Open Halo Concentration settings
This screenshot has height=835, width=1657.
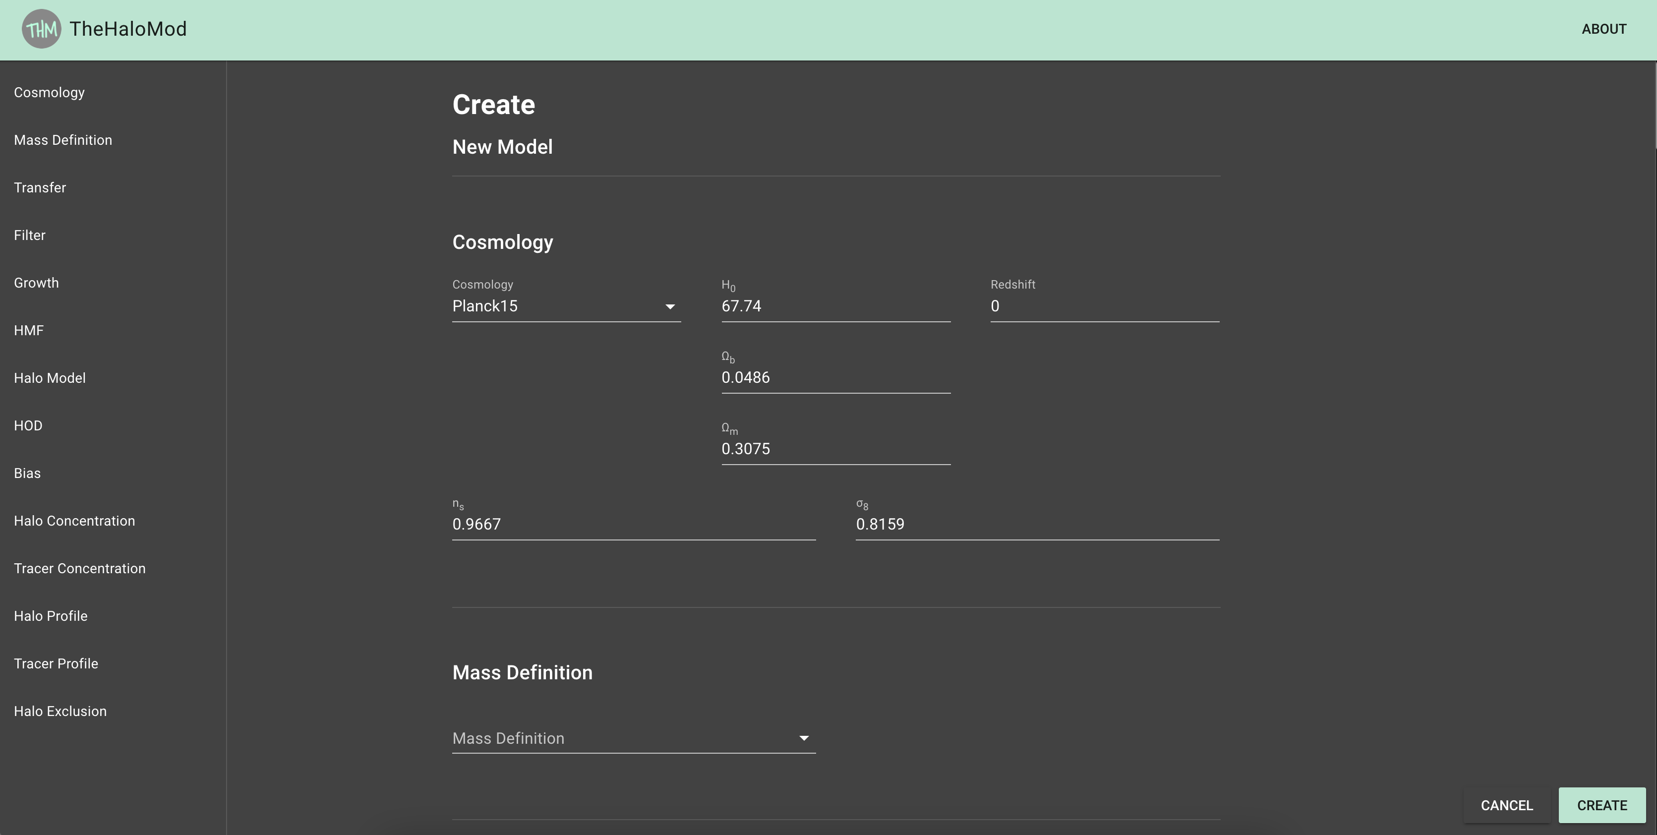(x=74, y=521)
